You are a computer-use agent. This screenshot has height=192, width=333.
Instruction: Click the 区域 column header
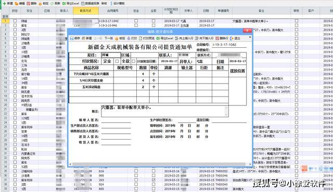[47, 11]
